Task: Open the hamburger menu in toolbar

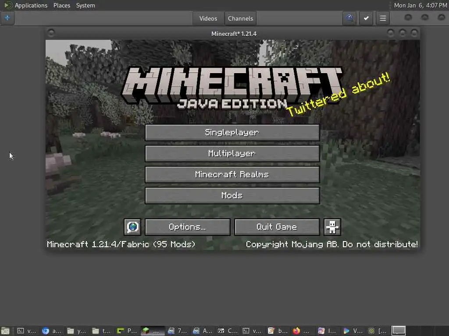Action: (x=382, y=18)
